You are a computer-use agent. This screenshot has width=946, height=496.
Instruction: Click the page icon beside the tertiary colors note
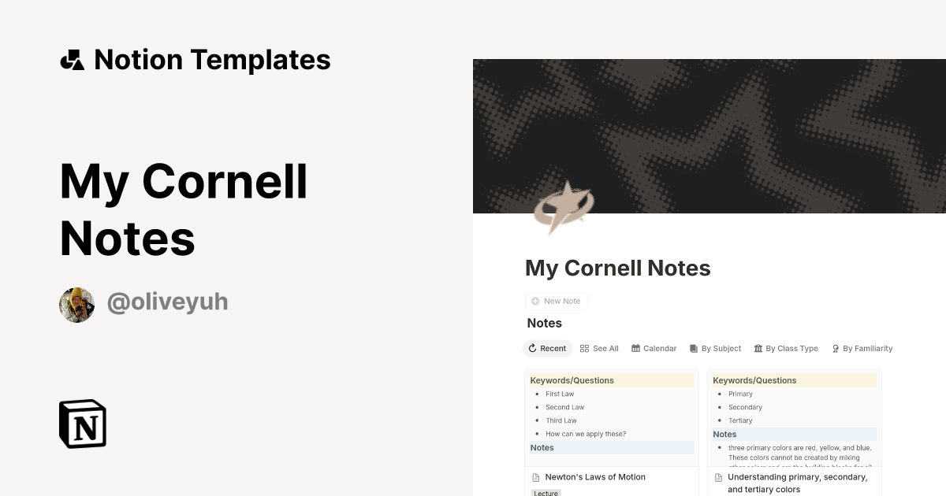717,477
